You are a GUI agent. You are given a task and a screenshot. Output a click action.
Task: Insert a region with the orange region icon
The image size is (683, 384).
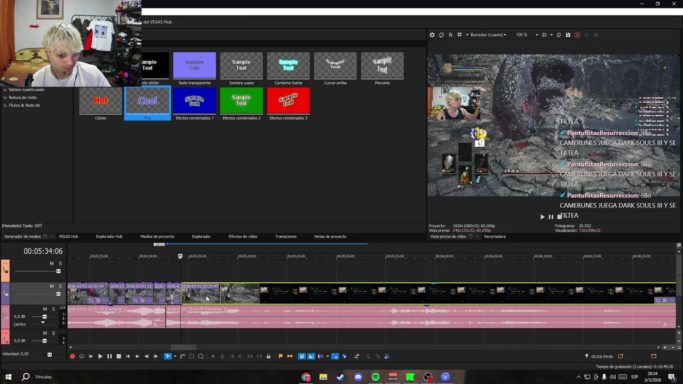pyautogui.click(x=290, y=356)
